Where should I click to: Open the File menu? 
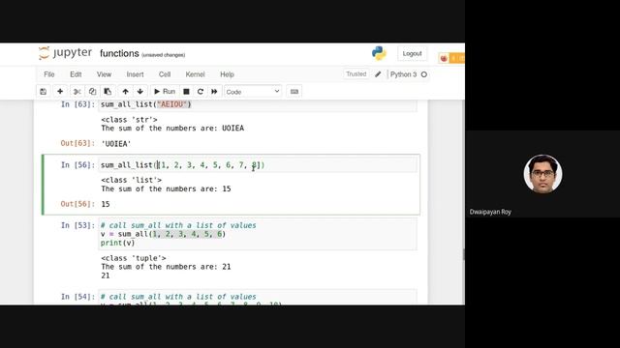pos(49,74)
